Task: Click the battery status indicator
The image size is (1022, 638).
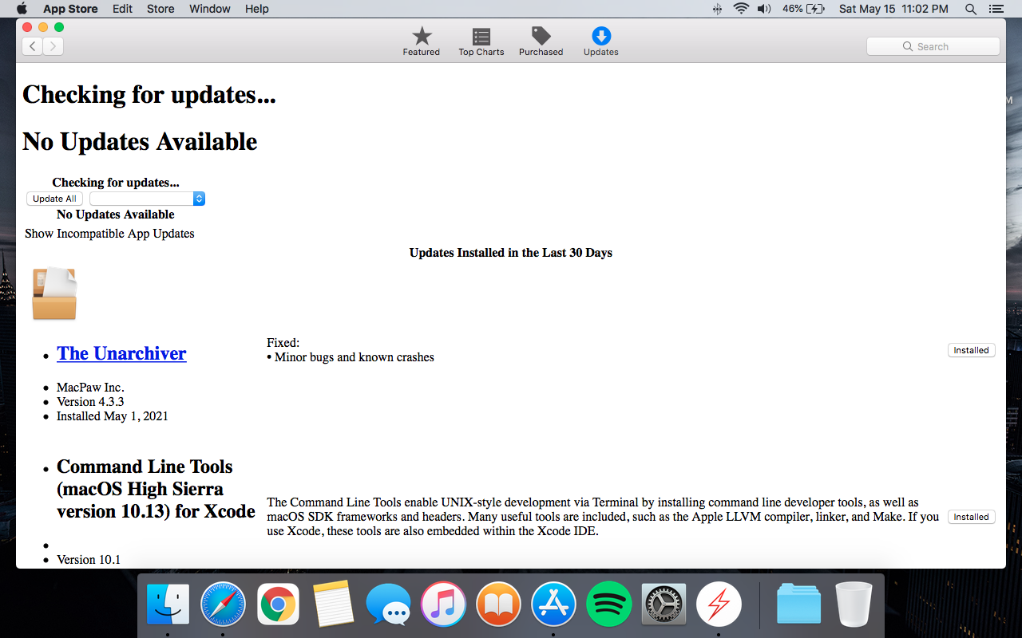Action: [x=803, y=9]
